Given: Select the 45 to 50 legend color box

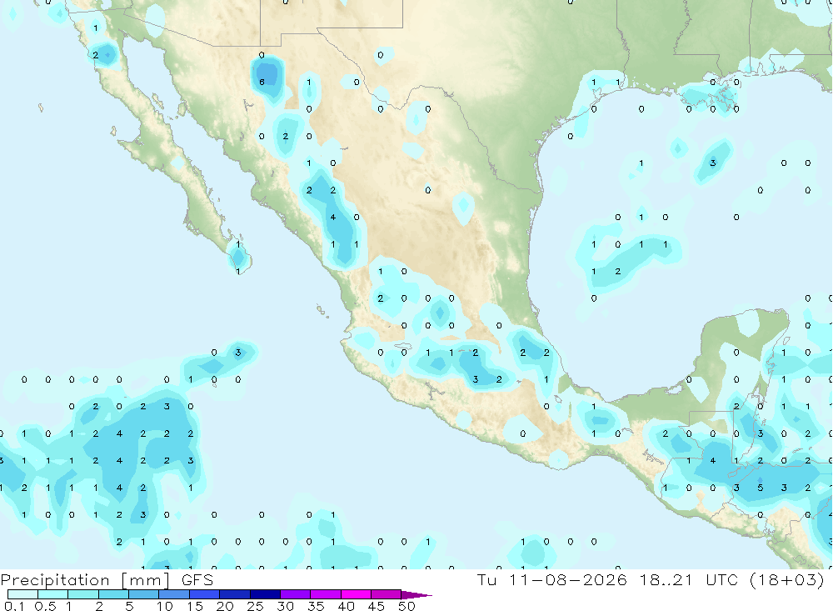Looking at the screenshot, I should [387, 594].
